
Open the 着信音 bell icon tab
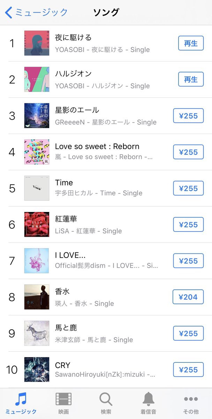[x=149, y=399]
